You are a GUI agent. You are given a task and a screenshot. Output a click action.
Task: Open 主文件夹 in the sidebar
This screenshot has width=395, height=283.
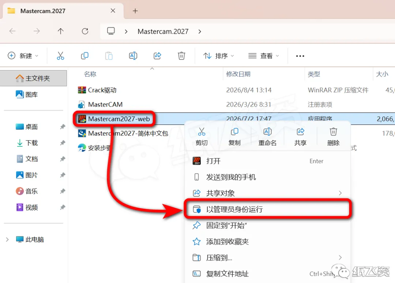[33, 78]
